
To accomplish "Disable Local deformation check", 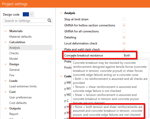I will click(x=124, y=43).
